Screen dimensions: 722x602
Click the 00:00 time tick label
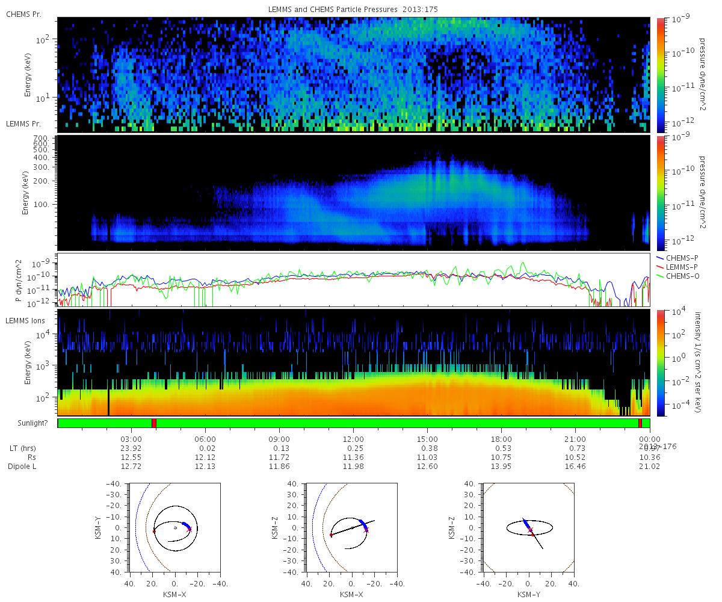point(649,439)
